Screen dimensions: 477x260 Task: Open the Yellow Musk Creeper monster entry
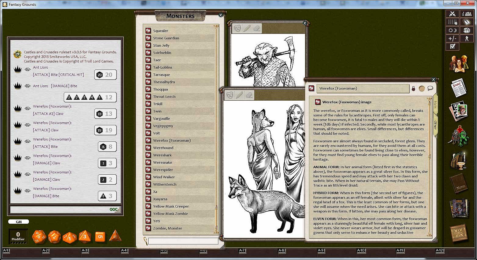(171, 206)
